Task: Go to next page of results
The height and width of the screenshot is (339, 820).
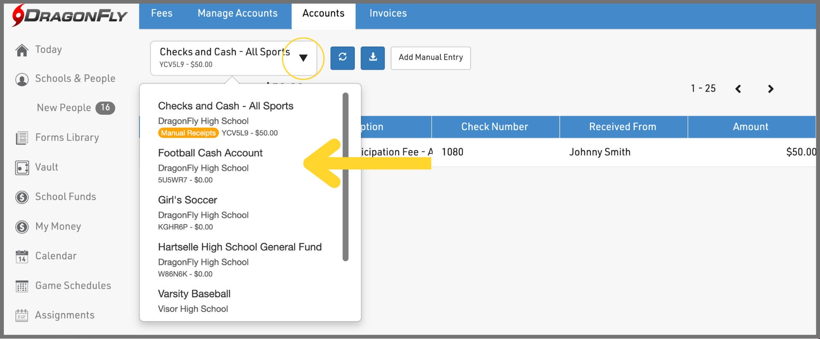Action: click(770, 89)
